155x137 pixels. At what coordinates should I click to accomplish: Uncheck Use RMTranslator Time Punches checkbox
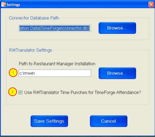tap(20, 92)
